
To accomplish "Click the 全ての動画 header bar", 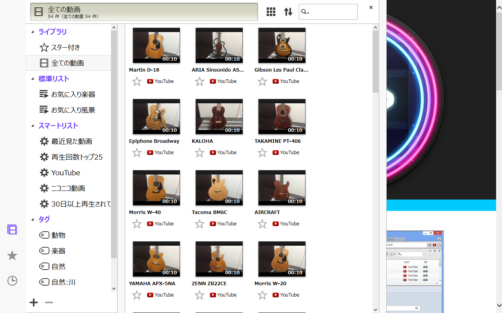I will (144, 12).
